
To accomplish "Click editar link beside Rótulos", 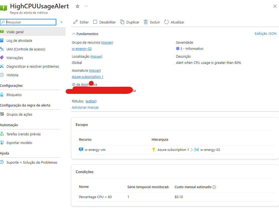I will [x=91, y=101].
